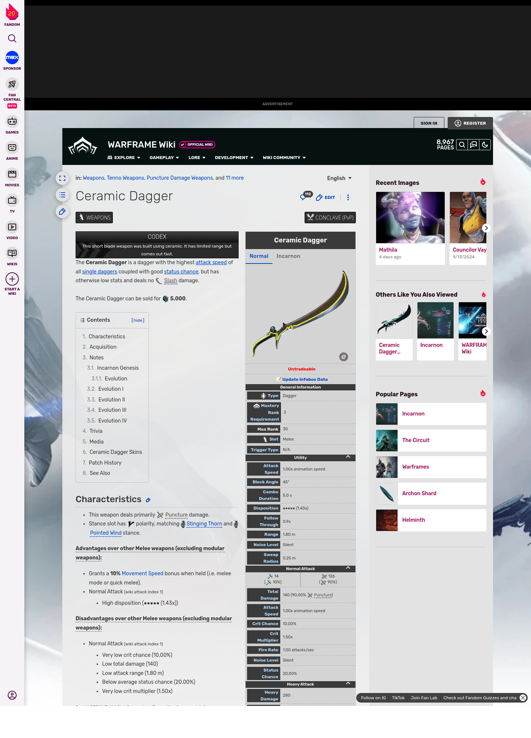The width and height of the screenshot is (531, 738).
Task: Switch to the Incarnon infobox tab
Action: (x=288, y=256)
